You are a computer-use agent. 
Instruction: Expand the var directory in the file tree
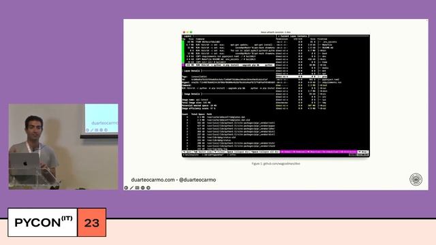tap(324, 108)
